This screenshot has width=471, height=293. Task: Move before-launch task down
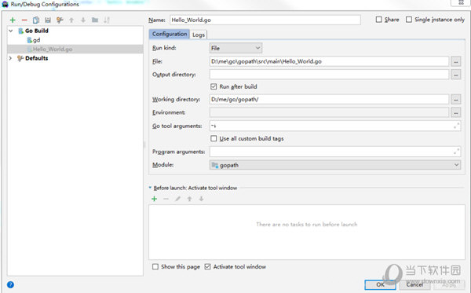tap(201, 199)
